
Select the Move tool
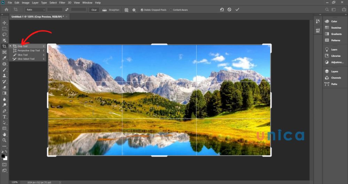click(x=4, y=23)
